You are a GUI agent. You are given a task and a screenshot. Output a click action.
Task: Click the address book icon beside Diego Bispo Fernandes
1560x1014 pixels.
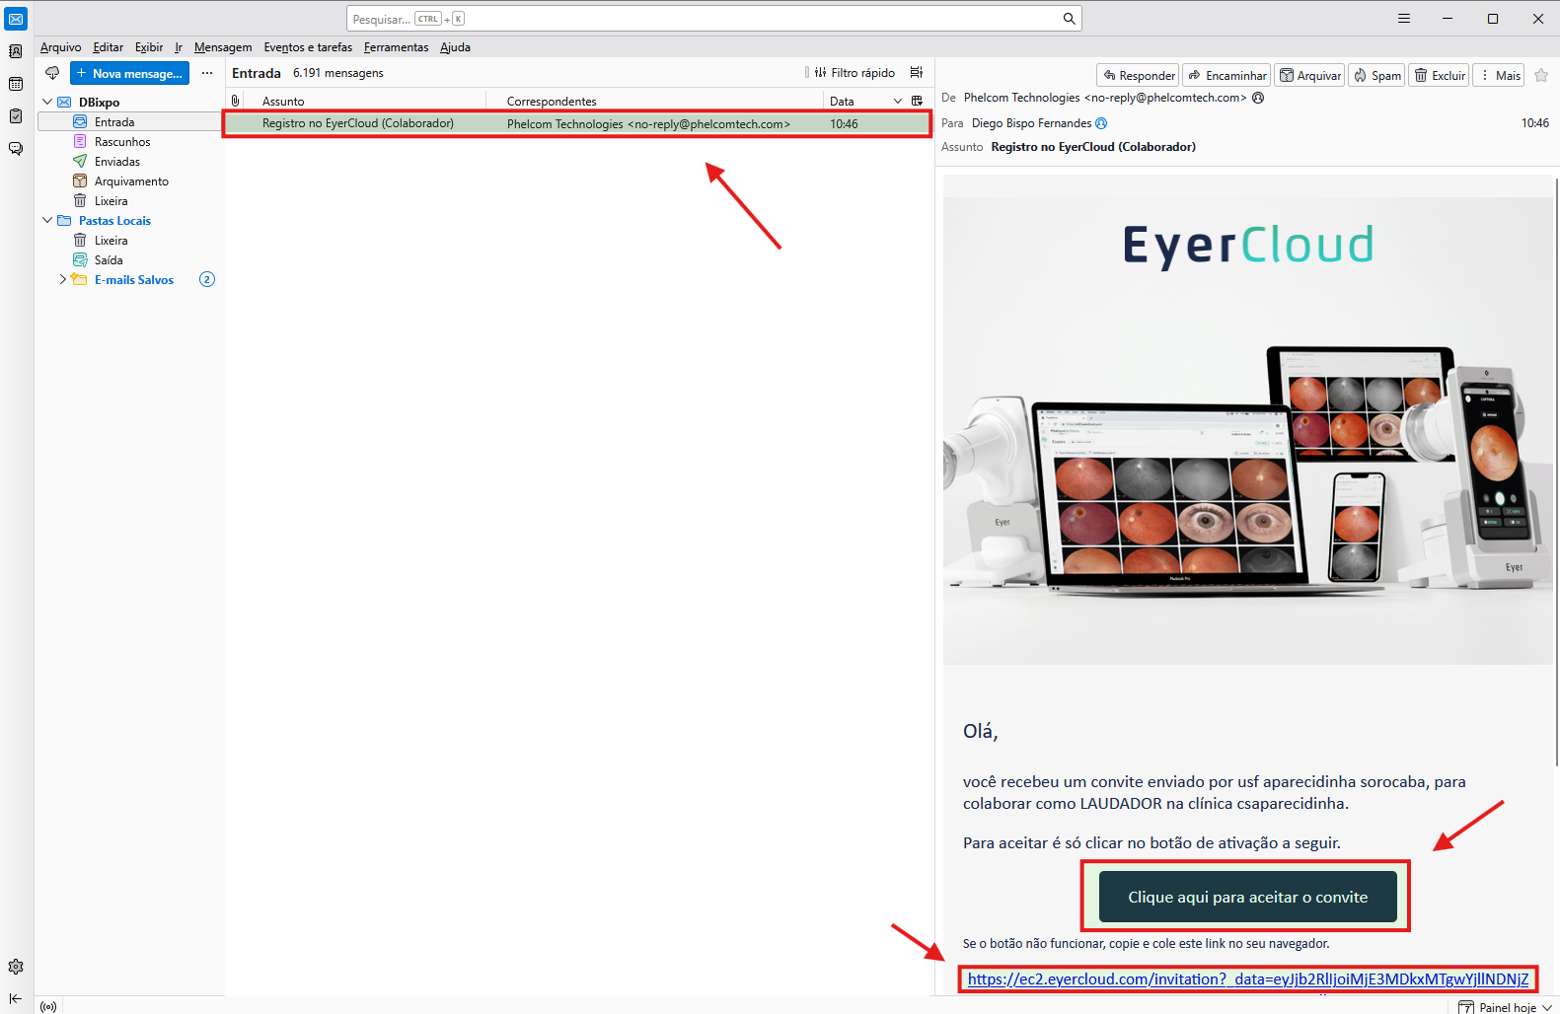(x=1101, y=123)
